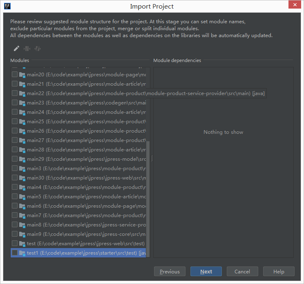The height and width of the screenshot is (284, 304).
Task: Cancel the Import Project dialog
Action: coord(242,271)
